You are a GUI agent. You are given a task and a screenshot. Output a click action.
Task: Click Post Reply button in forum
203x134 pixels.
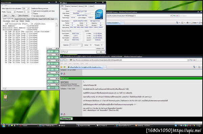(x=66, y=118)
